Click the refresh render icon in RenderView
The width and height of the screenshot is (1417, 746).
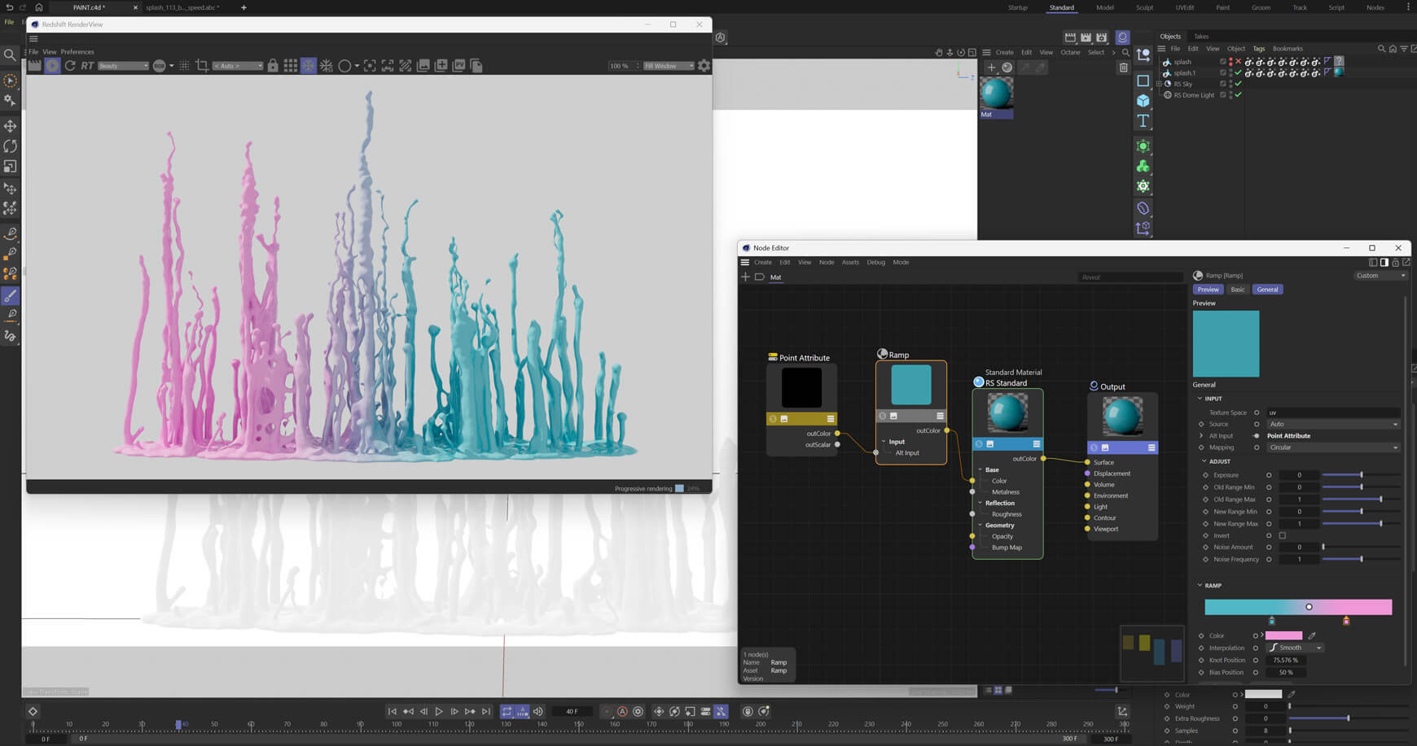click(x=70, y=65)
